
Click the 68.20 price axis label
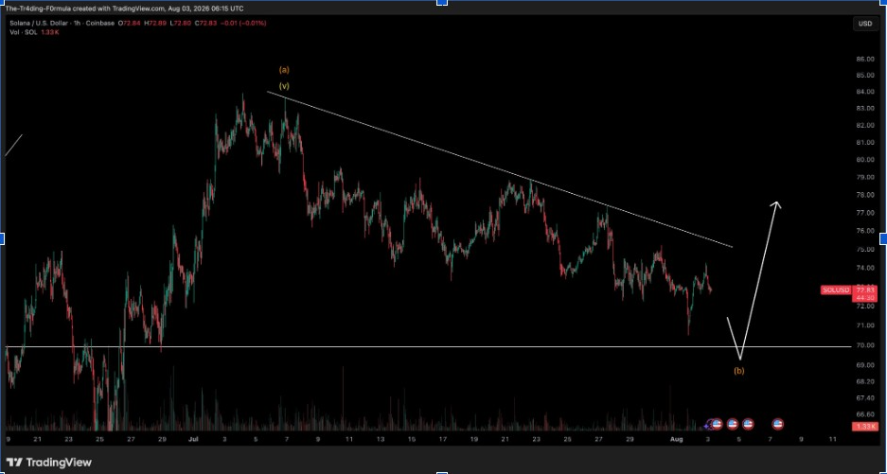[x=866, y=381]
